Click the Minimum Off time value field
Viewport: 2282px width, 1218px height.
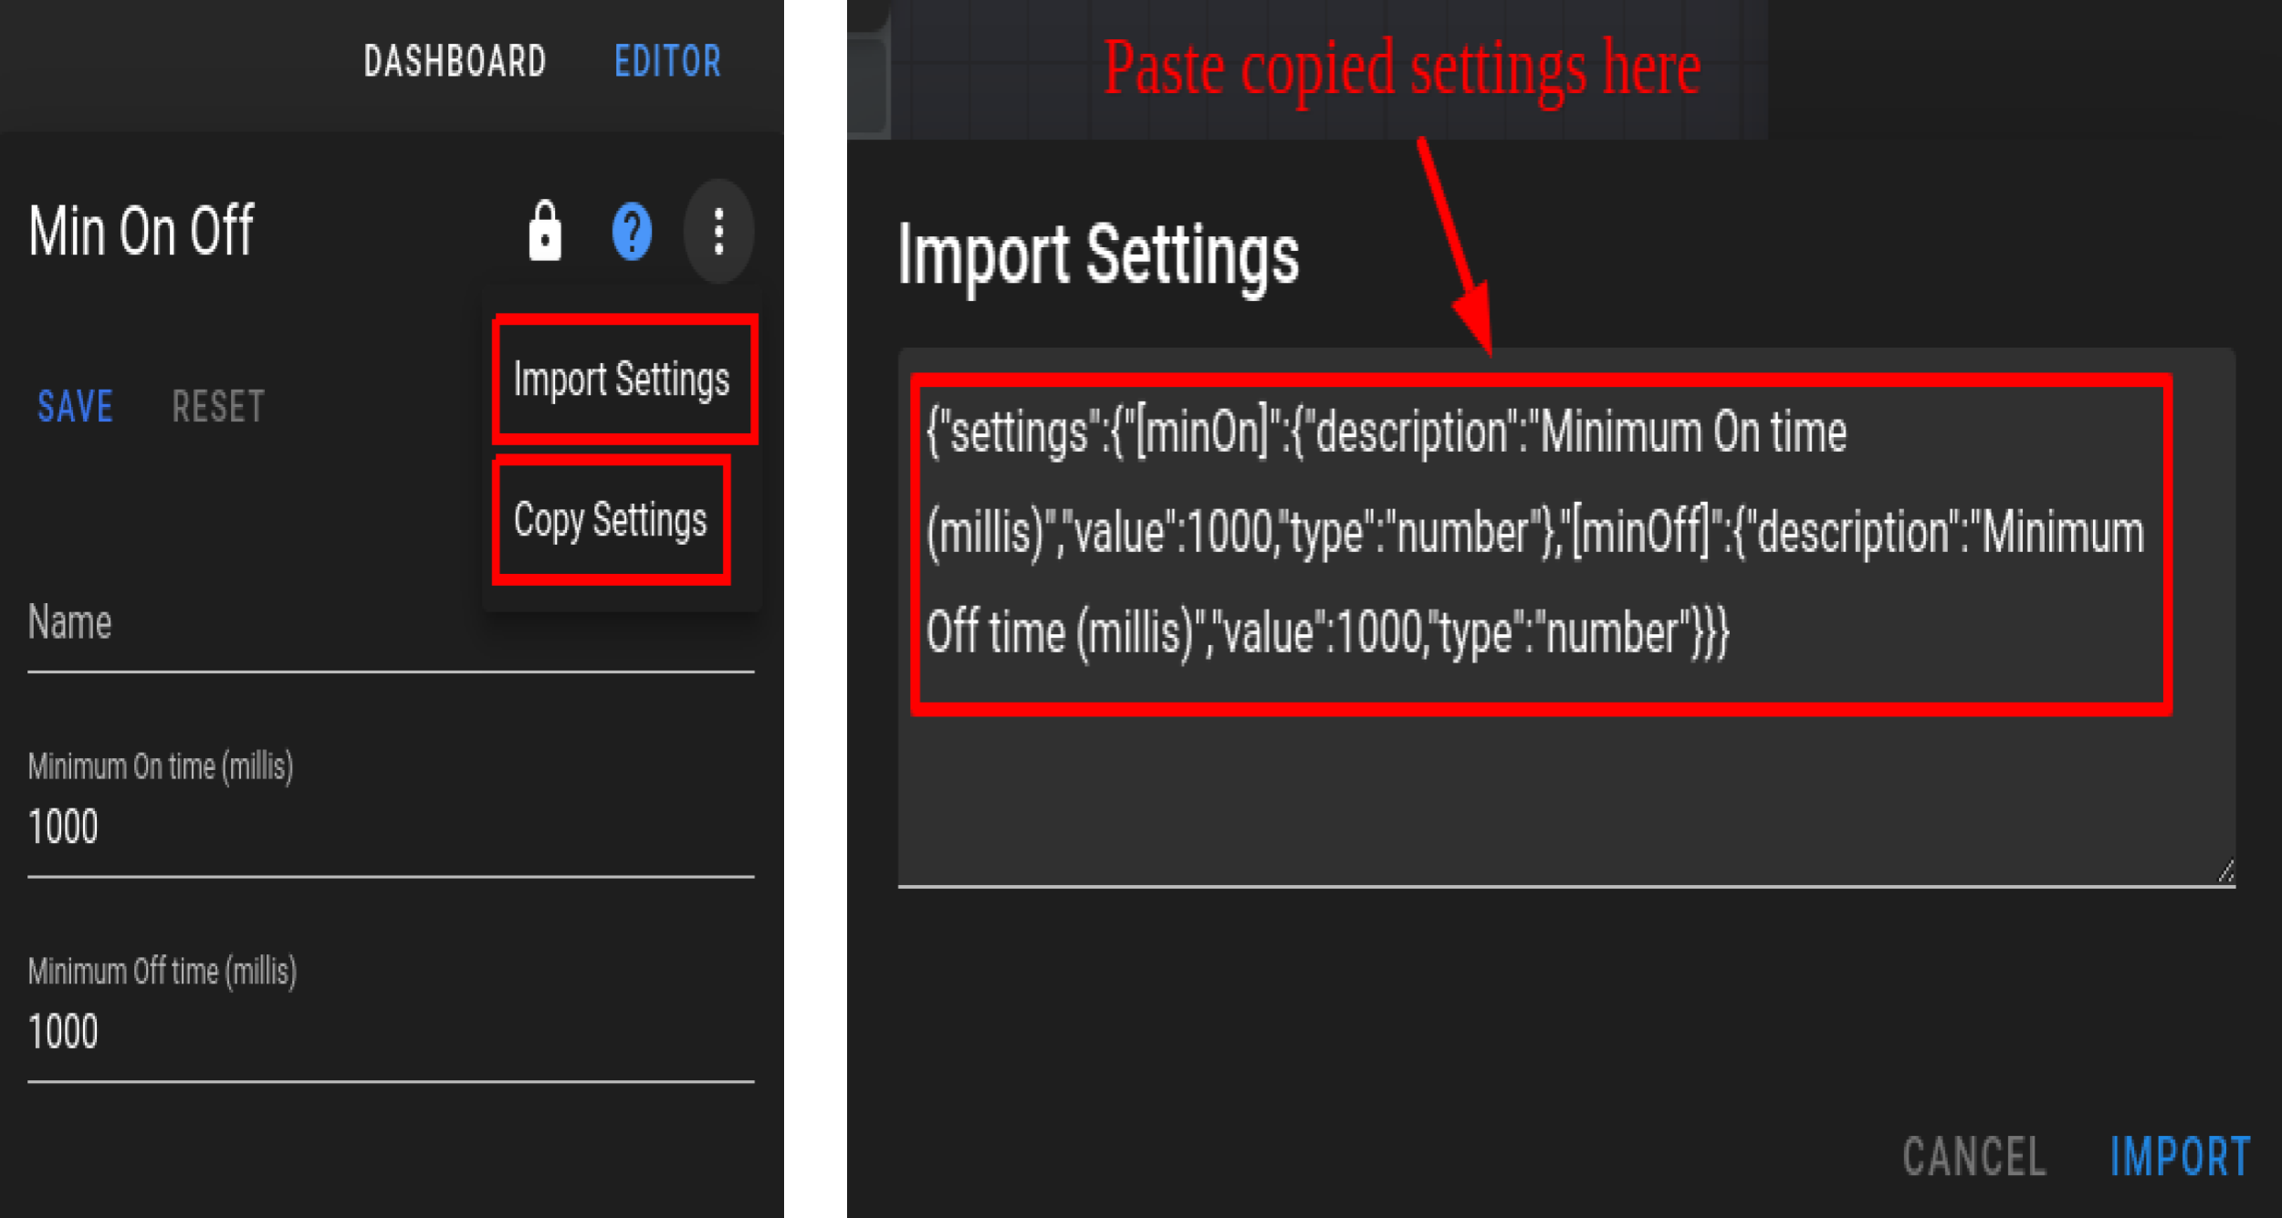click(391, 1033)
